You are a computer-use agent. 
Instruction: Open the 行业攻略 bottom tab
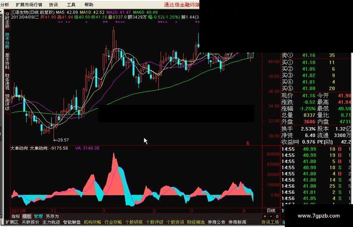(113, 222)
